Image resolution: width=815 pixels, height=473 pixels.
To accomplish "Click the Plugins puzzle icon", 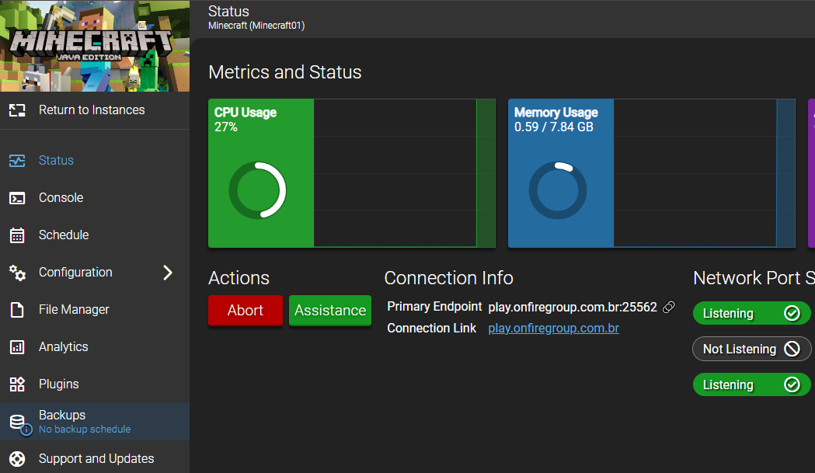I will tap(17, 384).
